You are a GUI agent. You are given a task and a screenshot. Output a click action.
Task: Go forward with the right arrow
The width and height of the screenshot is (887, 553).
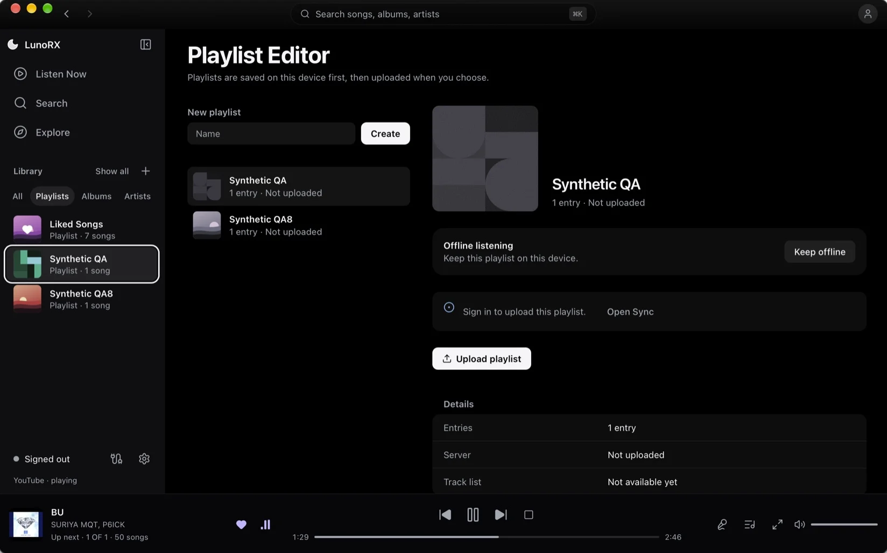pos(90,14)
